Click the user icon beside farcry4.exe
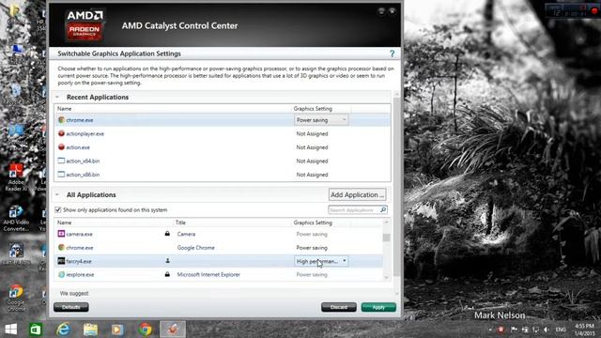601x338 pixels. click(x=167, y=261)
